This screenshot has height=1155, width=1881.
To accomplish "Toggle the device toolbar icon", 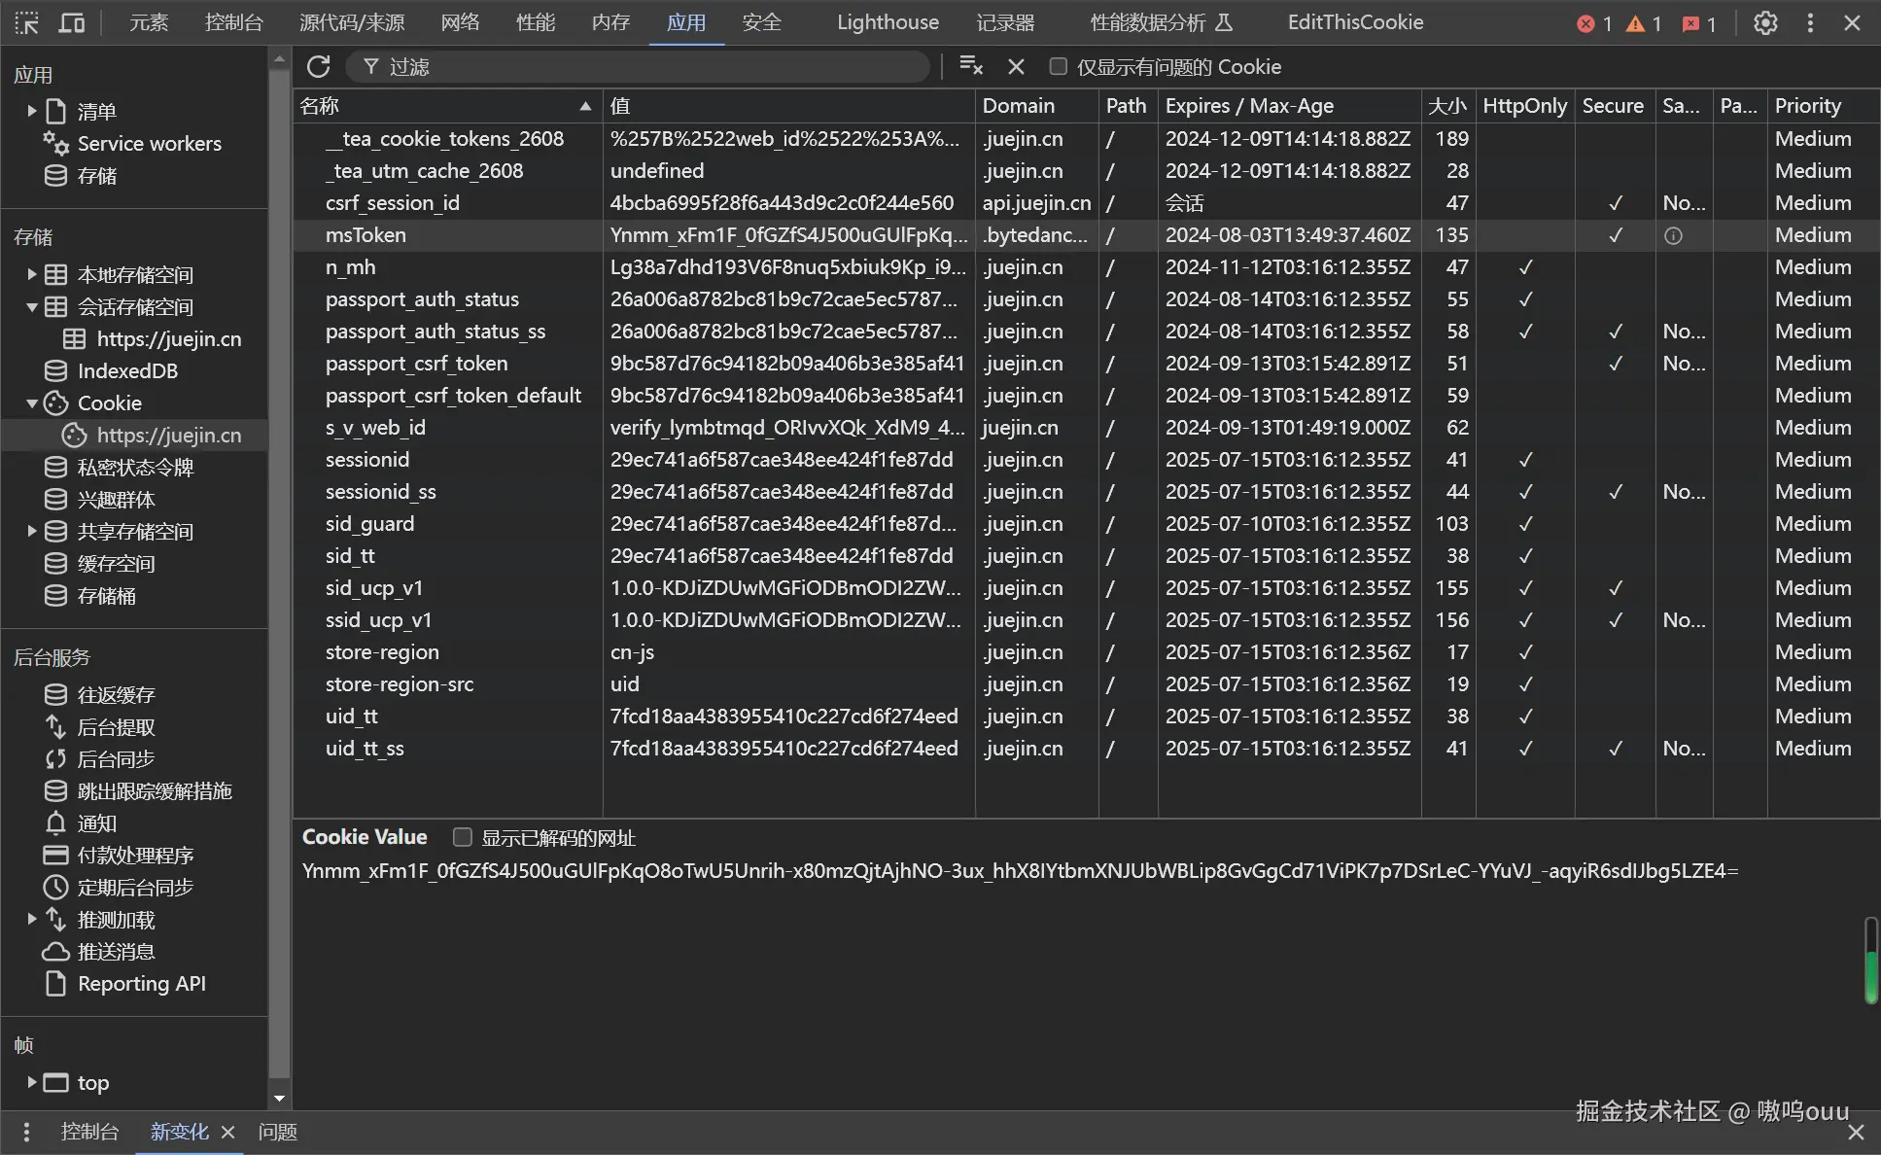I will point(71,22).
